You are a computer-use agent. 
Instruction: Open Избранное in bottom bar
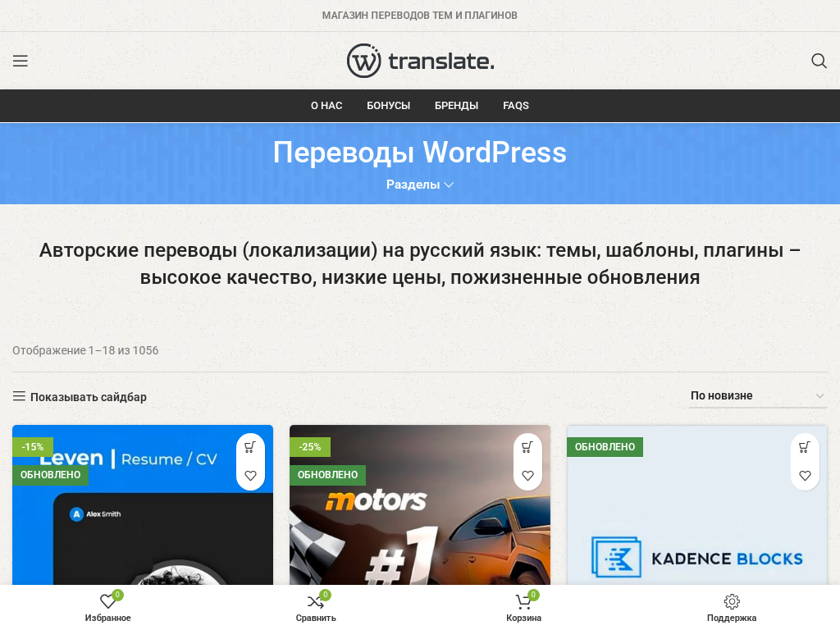[x=107, y=608]
